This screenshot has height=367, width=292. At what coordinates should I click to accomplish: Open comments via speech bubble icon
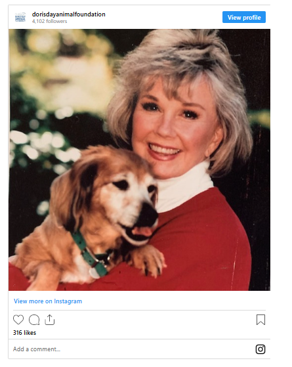coord(34,320)
